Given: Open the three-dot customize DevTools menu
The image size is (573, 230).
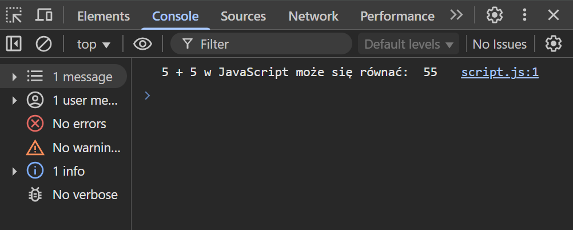Looking at the screenshot, I should [x=524, y=15].
